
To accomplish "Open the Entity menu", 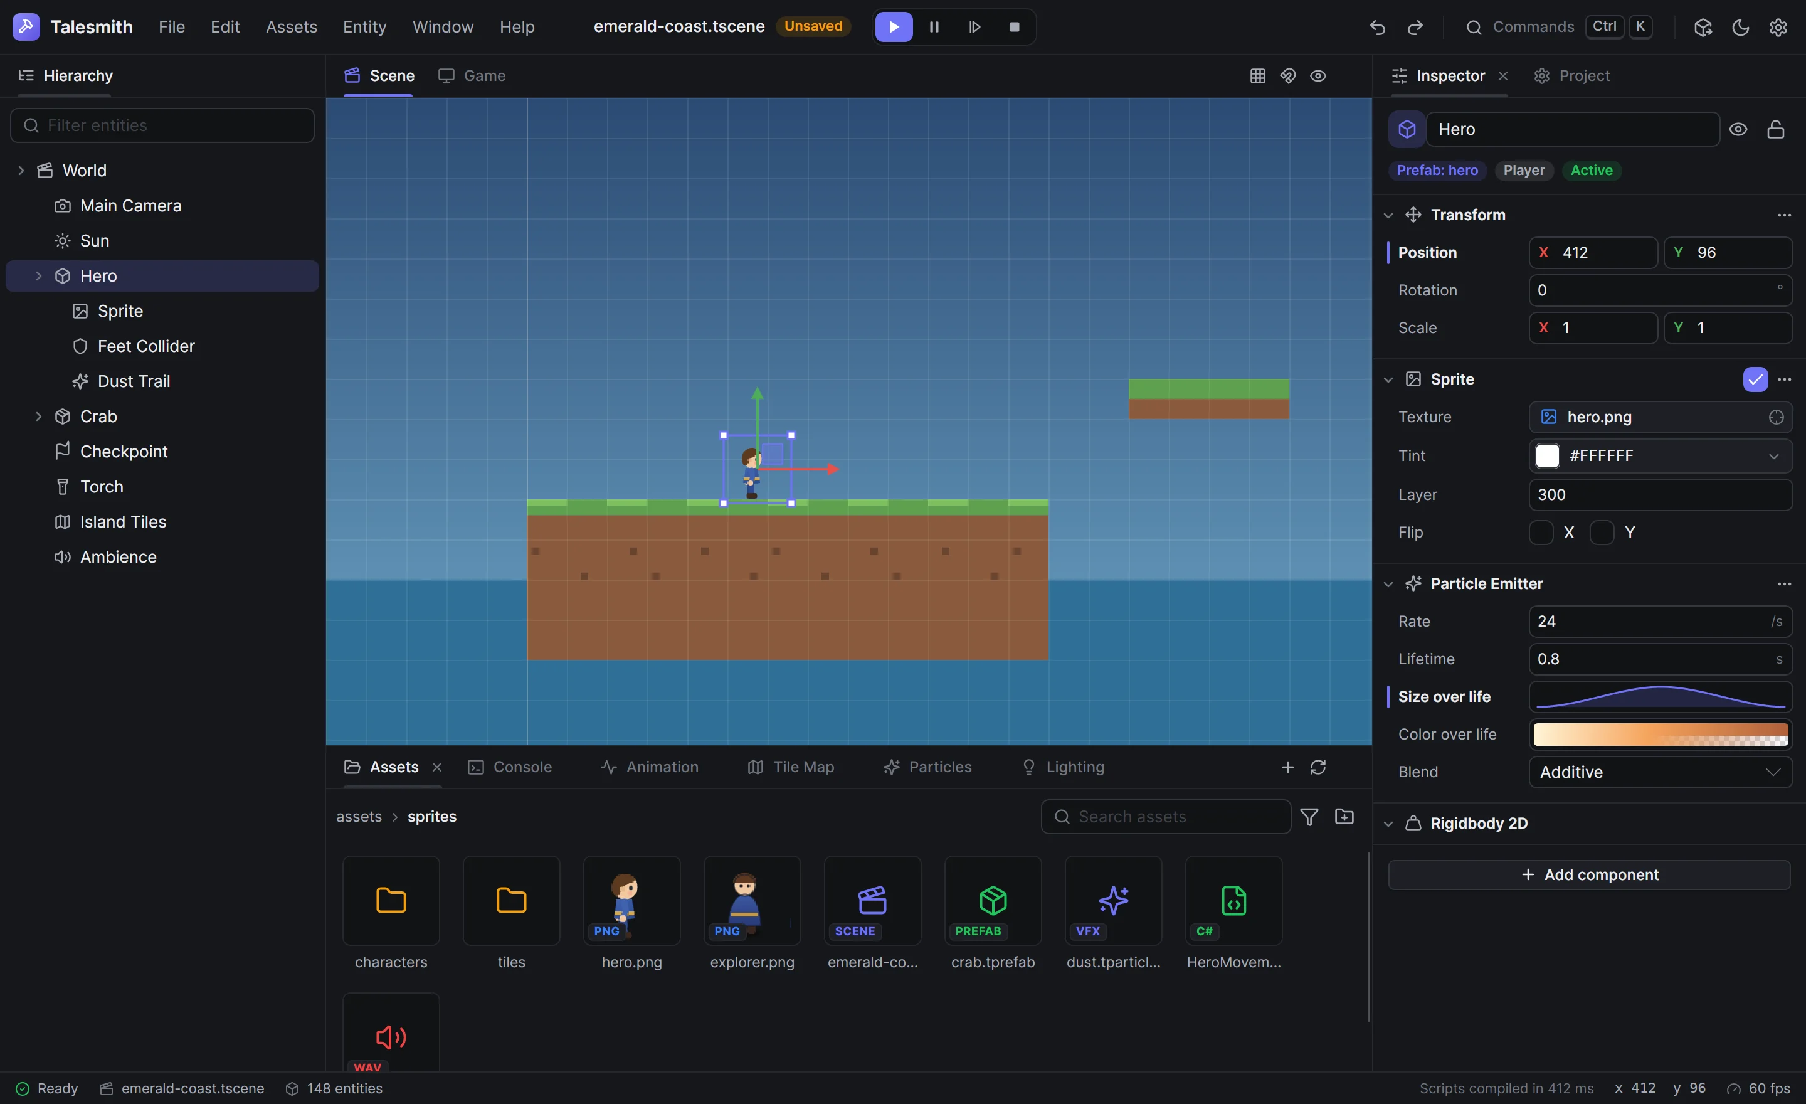I will (364, 27).
